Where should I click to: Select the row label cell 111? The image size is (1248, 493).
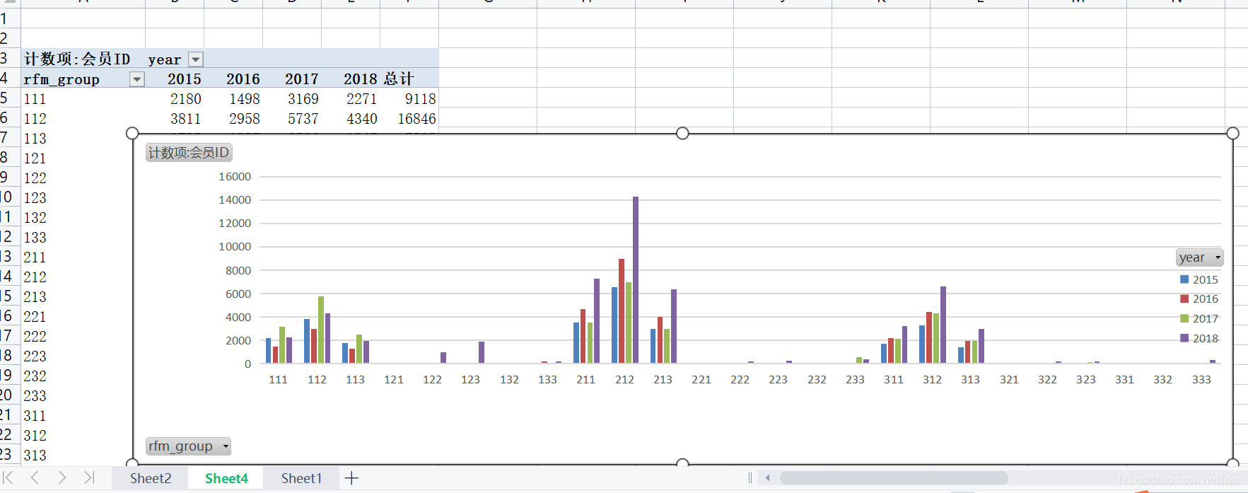point(83,99)
